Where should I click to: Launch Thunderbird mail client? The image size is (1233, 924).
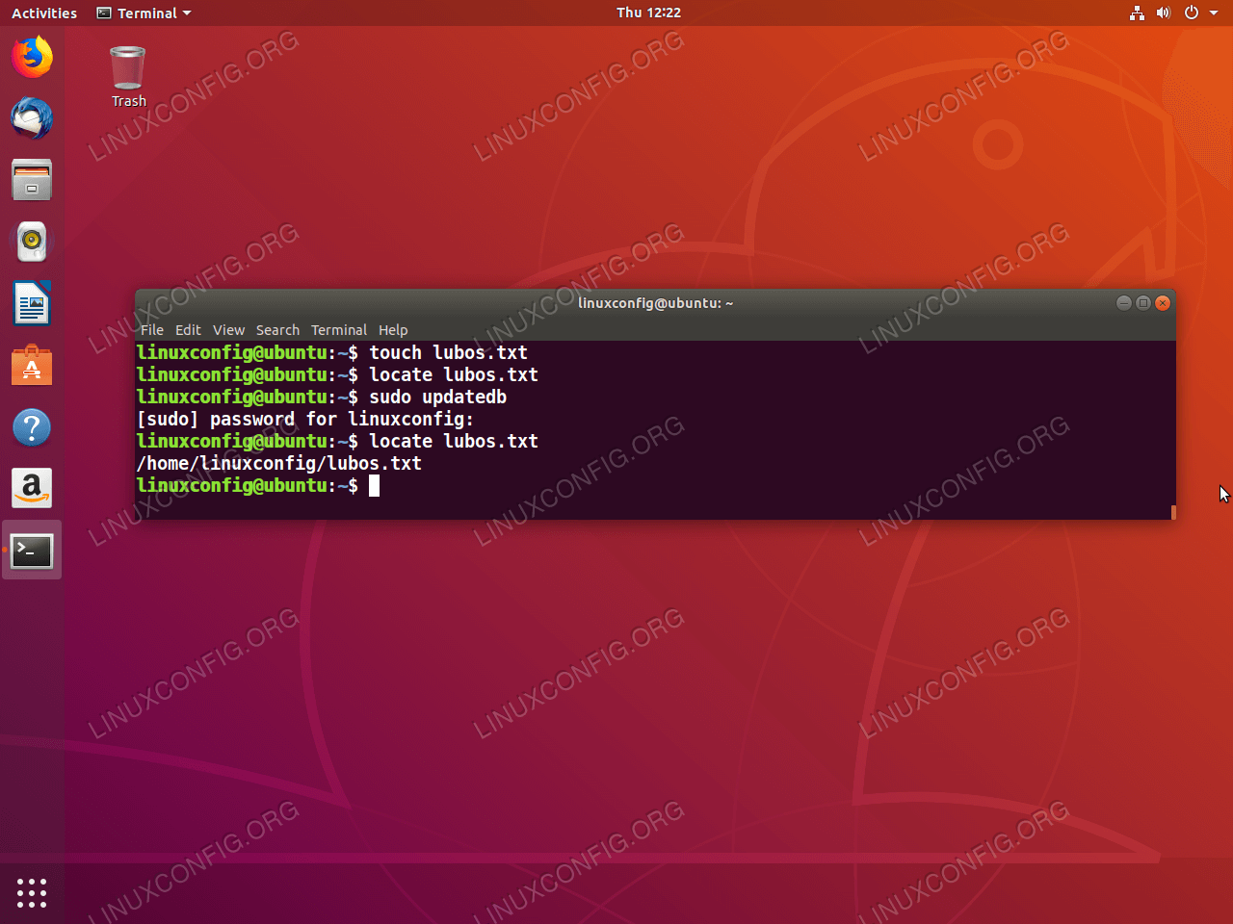coord(32,118)
